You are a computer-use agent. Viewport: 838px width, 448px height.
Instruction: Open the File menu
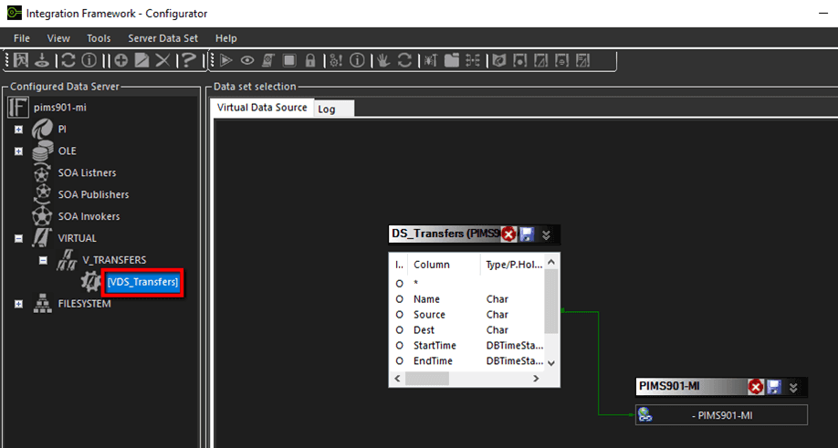(x=22, y=38)
